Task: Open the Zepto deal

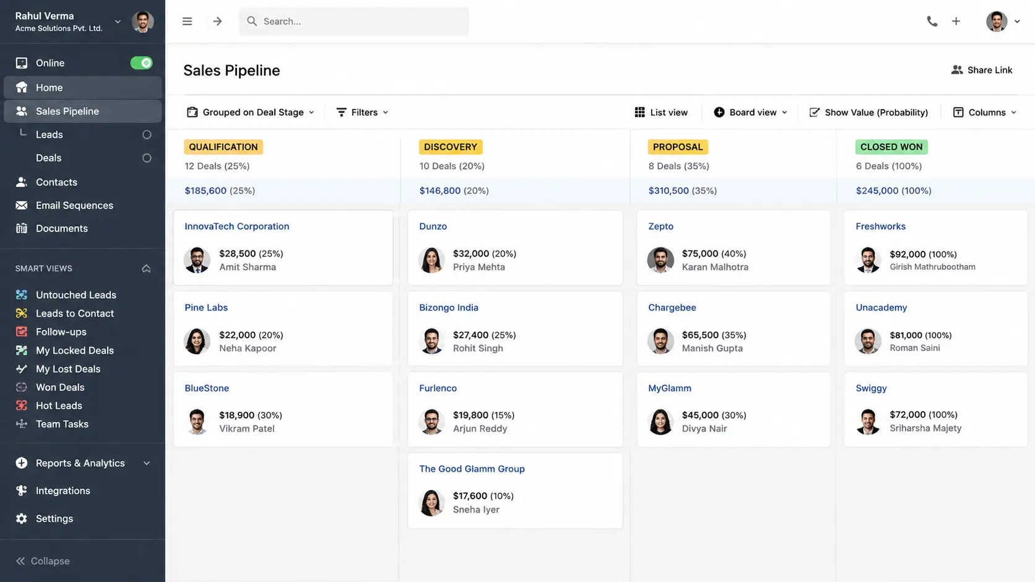Action: point(660,226)
